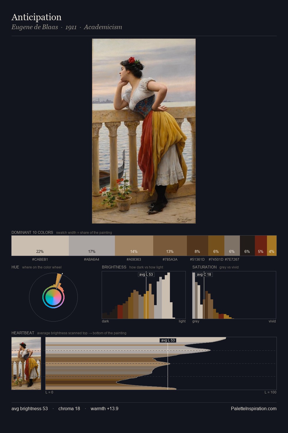Image resolution: width=288 pixels, height=433 pixels.
Task: Click the "vivid" axis label under Saturation
Action: click(272, 321)
